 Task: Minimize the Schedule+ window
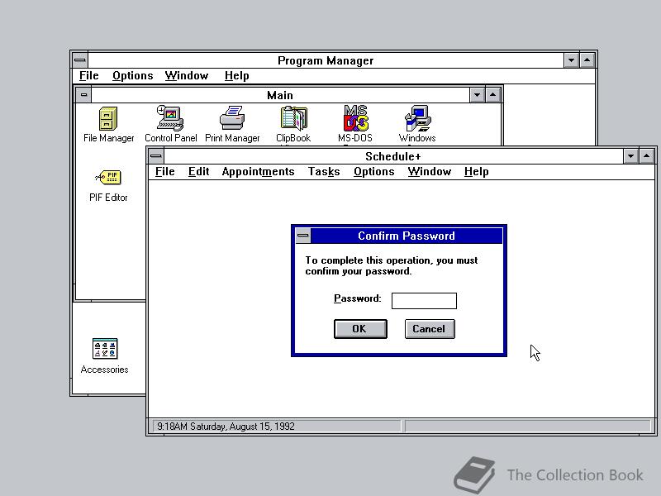[x=630, y=156]
